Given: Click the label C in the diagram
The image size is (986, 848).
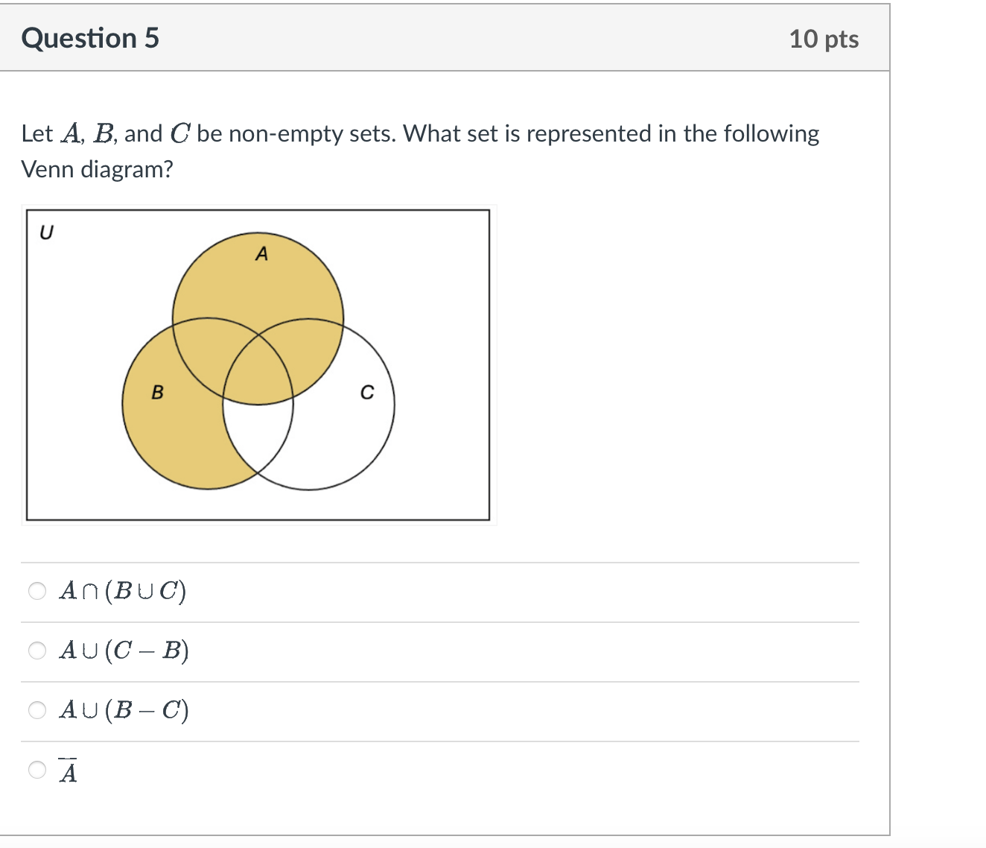Looking at the screenshot, I should (x=367, y=392).
